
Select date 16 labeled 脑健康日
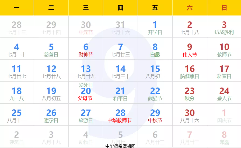point(190,70)
